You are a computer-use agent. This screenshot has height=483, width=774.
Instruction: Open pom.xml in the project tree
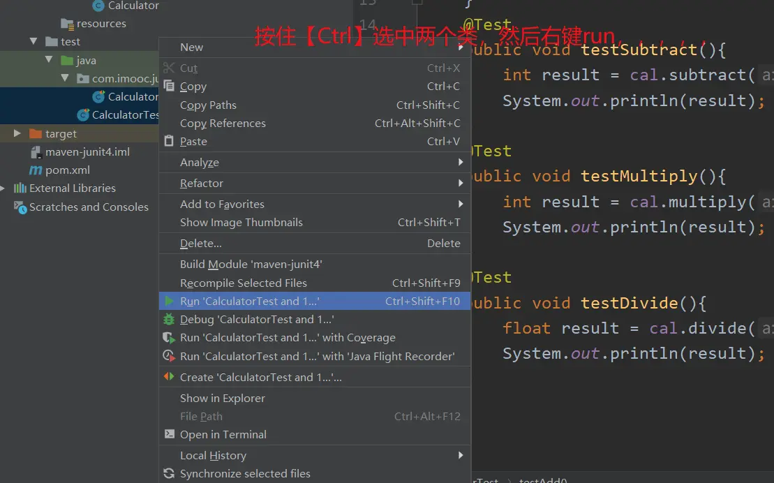coord(67,170)
